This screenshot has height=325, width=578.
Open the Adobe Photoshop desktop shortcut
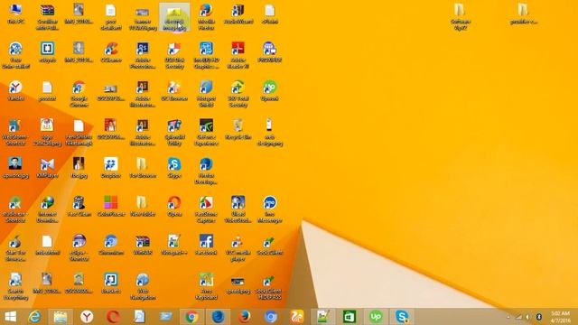click(143, 55)
